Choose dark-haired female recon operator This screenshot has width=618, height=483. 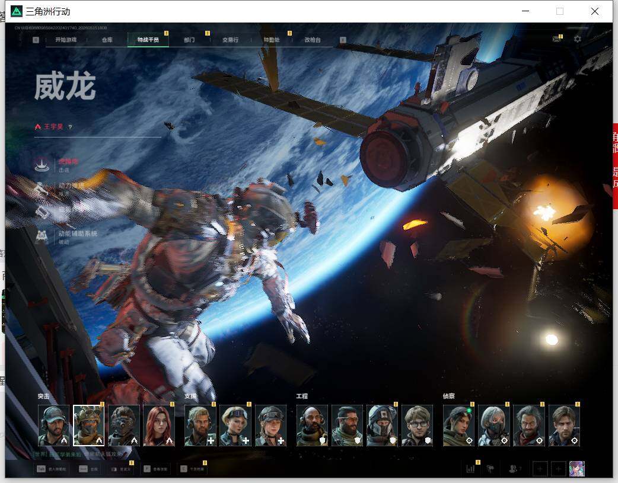click(x=459, y=426)
